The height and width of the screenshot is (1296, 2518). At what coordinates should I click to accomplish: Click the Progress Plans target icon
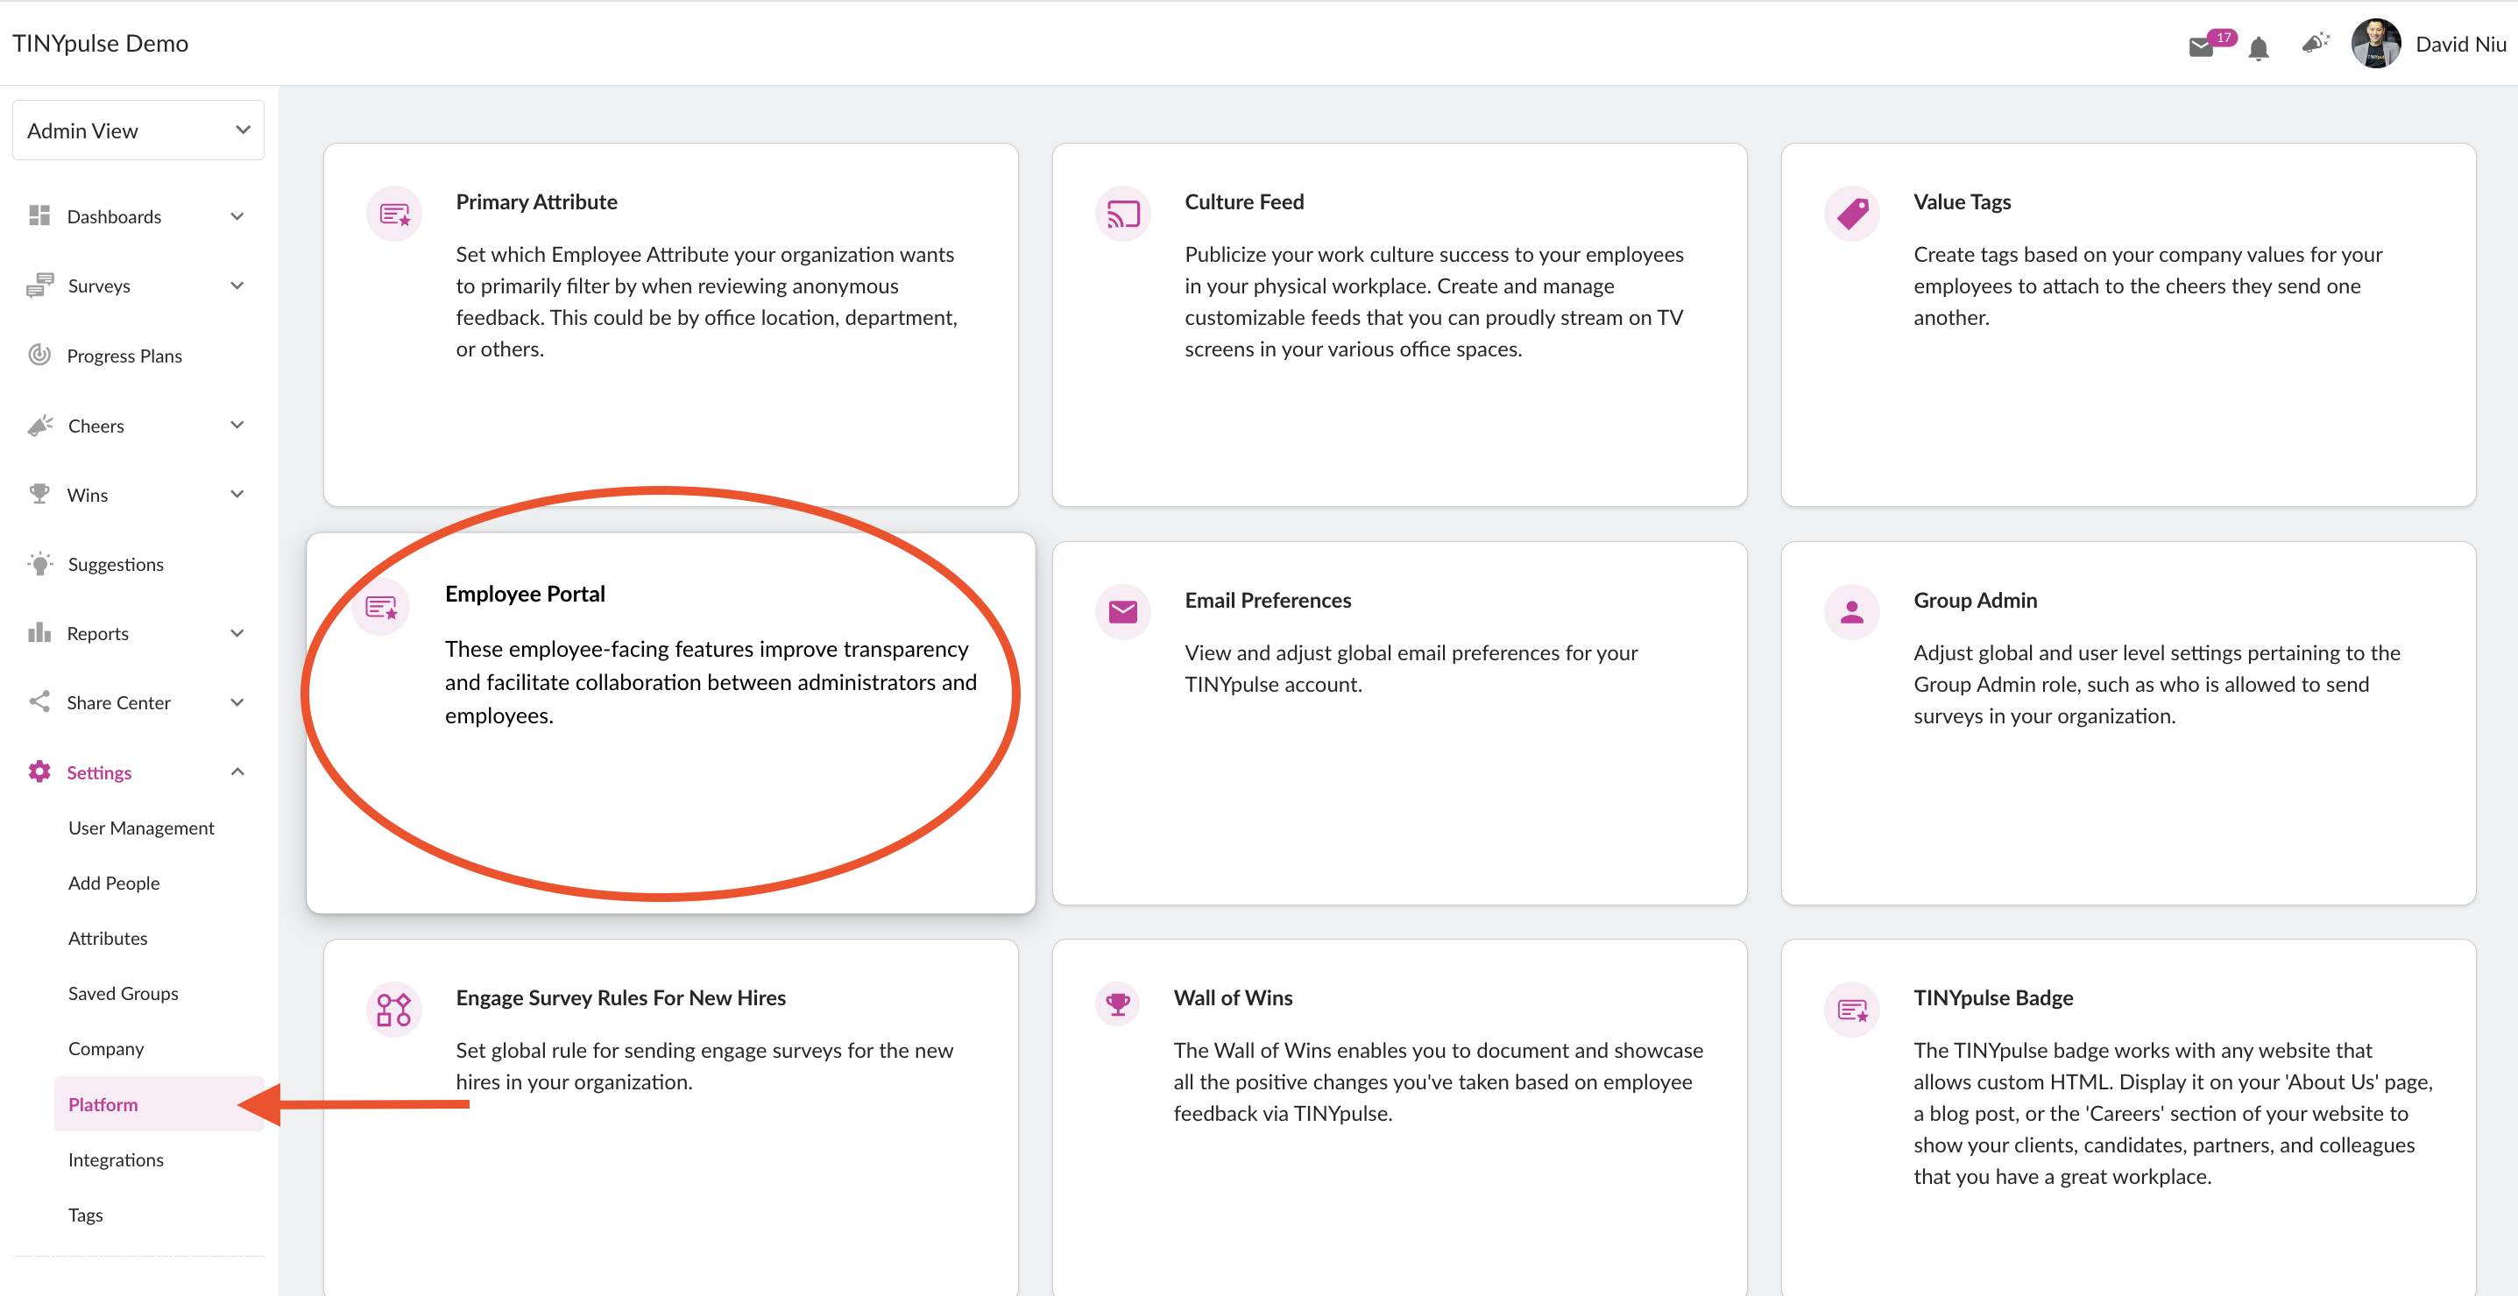click(39, 355)
